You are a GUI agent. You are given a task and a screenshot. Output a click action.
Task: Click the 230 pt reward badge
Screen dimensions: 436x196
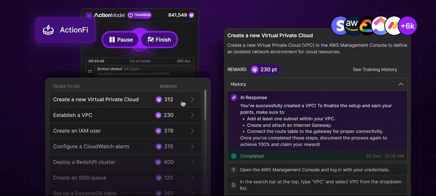point(264,69)
